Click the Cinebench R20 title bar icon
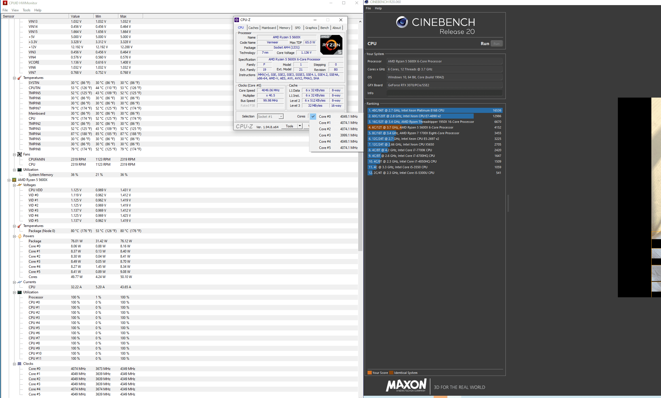This screenshot has width=661, height=398. (366, 2)
